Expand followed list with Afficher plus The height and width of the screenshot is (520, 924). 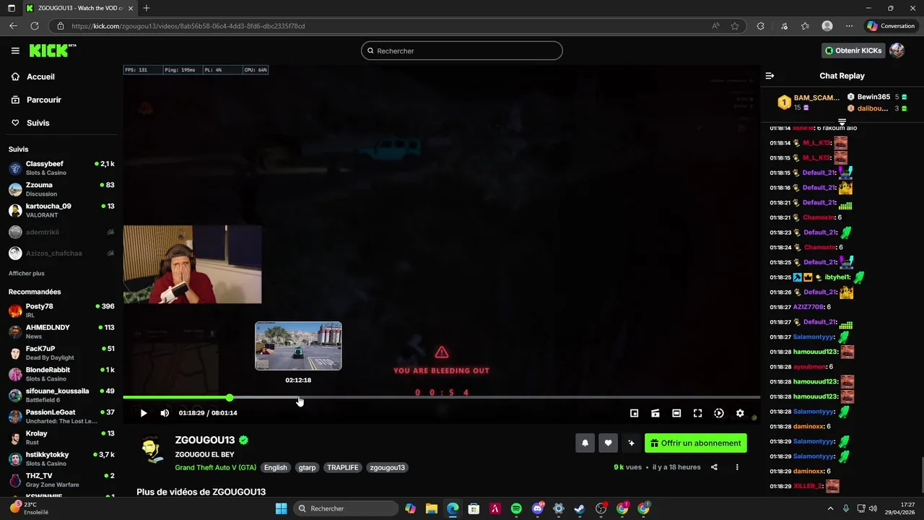point(27,274)
